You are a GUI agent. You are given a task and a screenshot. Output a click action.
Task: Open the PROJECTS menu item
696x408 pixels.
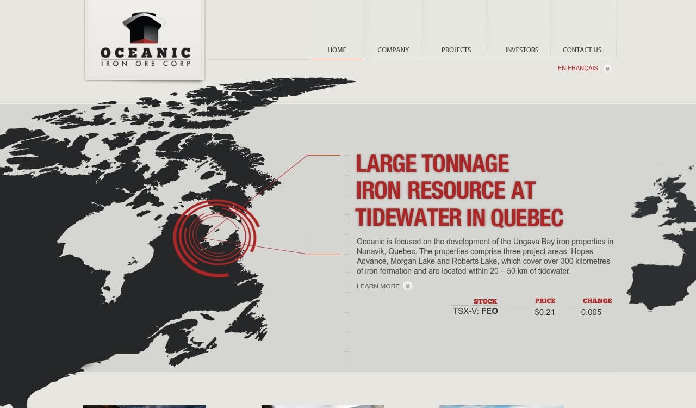pos(456,50)
